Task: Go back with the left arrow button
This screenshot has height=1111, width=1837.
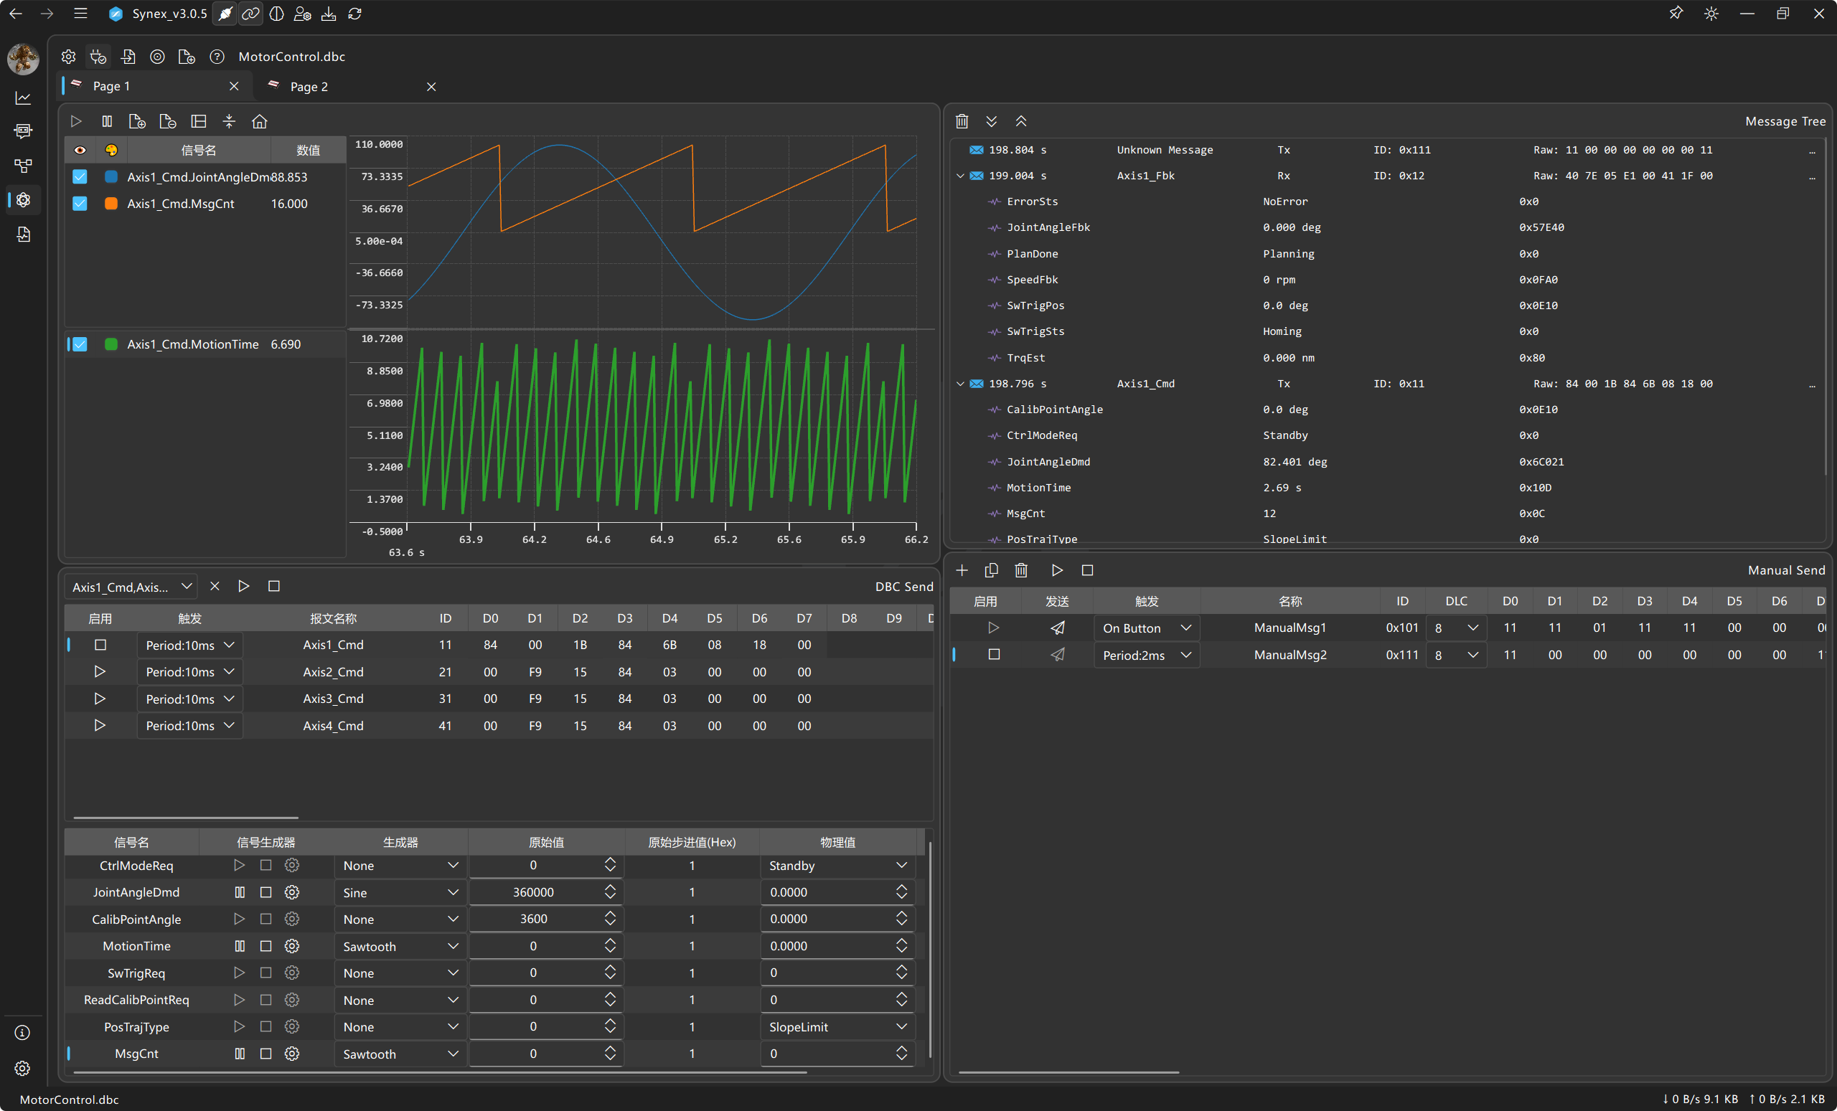Action: [16, 14]
